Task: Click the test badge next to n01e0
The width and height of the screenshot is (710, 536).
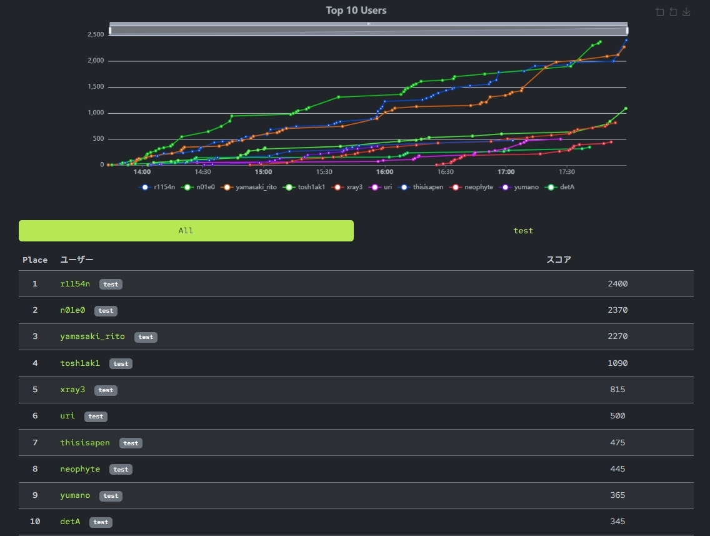Action: pos(106,310)
